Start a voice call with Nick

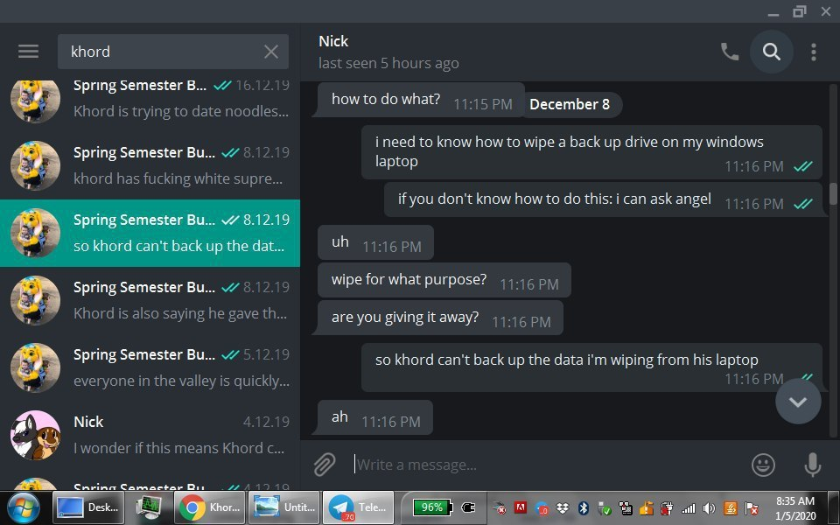pyautogui.click(x=730, y=52)
